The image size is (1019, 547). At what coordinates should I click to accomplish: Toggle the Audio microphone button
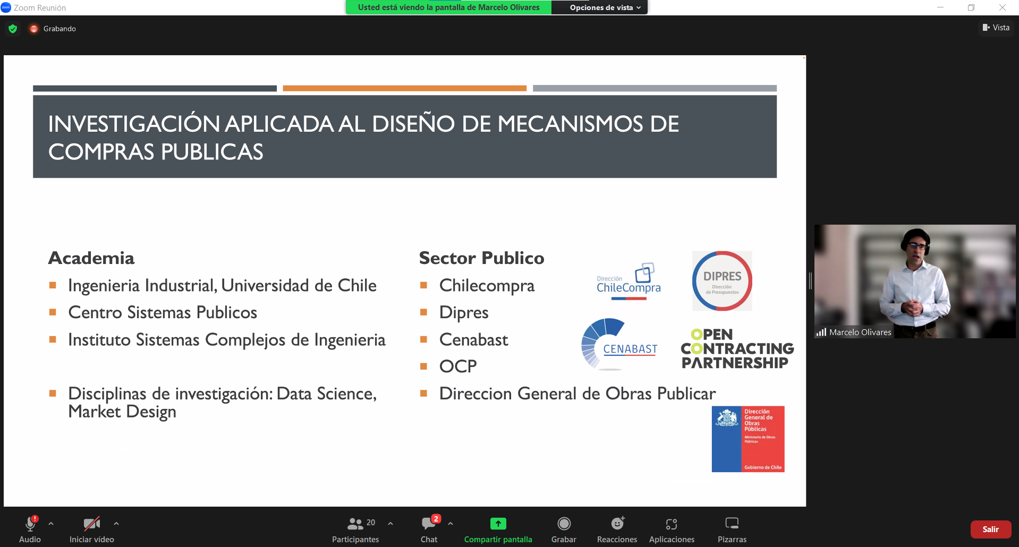(30, 529)
